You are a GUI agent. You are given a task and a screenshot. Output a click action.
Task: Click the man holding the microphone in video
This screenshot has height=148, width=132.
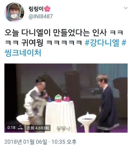pos(35,102)
